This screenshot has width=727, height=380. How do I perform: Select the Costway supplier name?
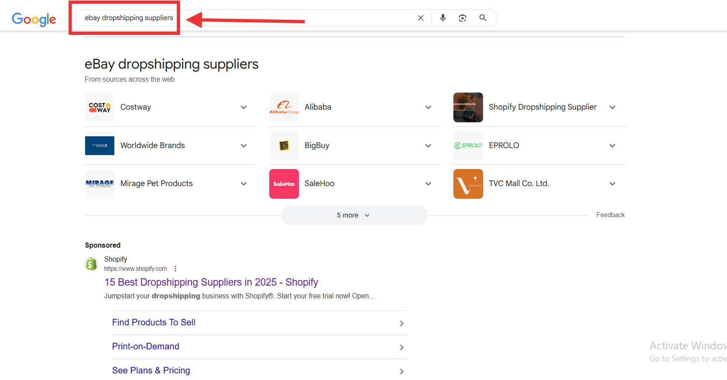pyautogui.click(x=136, y=107)
